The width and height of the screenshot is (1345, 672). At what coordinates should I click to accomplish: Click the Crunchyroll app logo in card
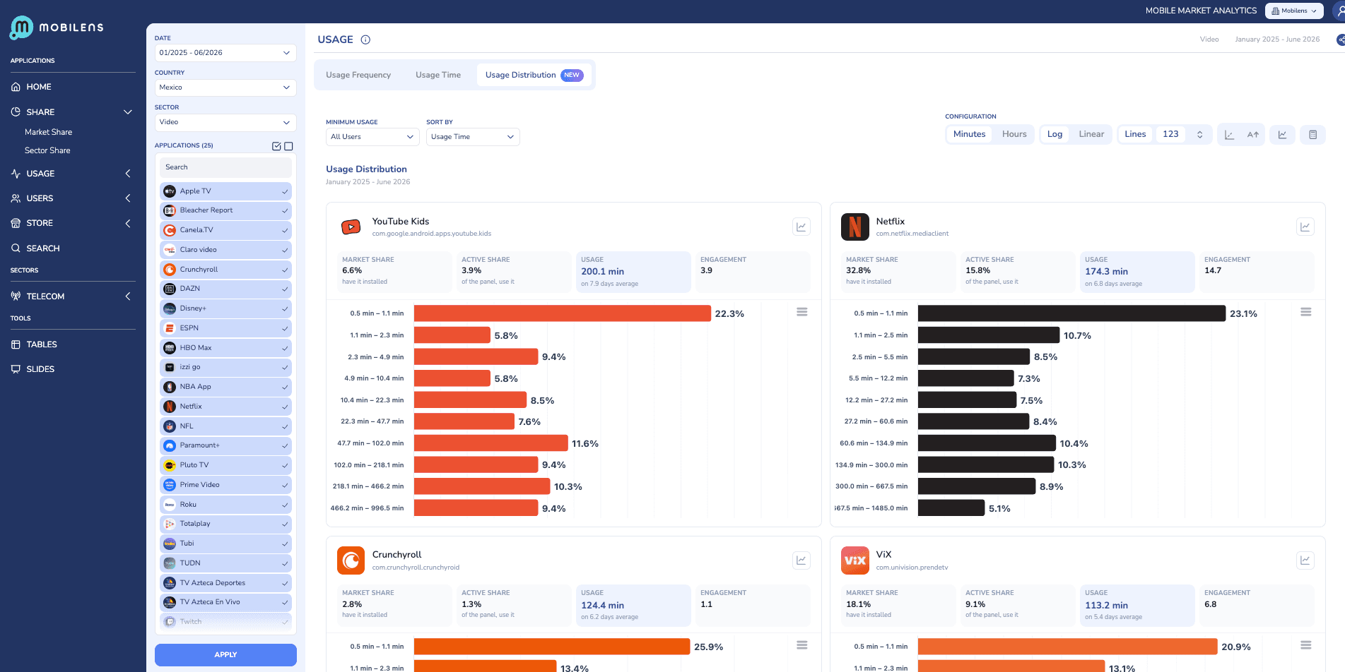click(x=351, y=560)
